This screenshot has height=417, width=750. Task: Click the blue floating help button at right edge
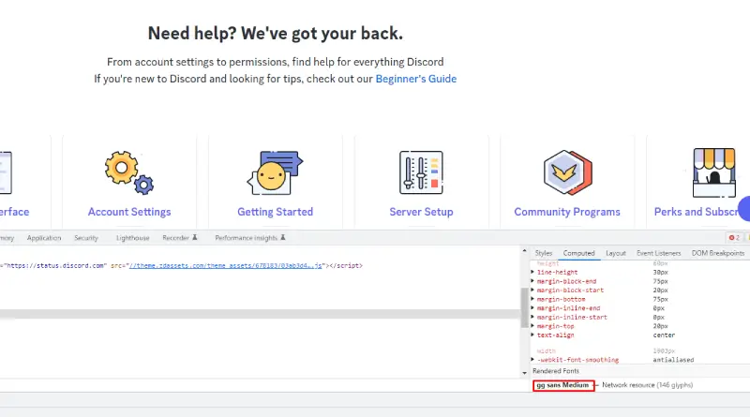click(x=744, y=208)
